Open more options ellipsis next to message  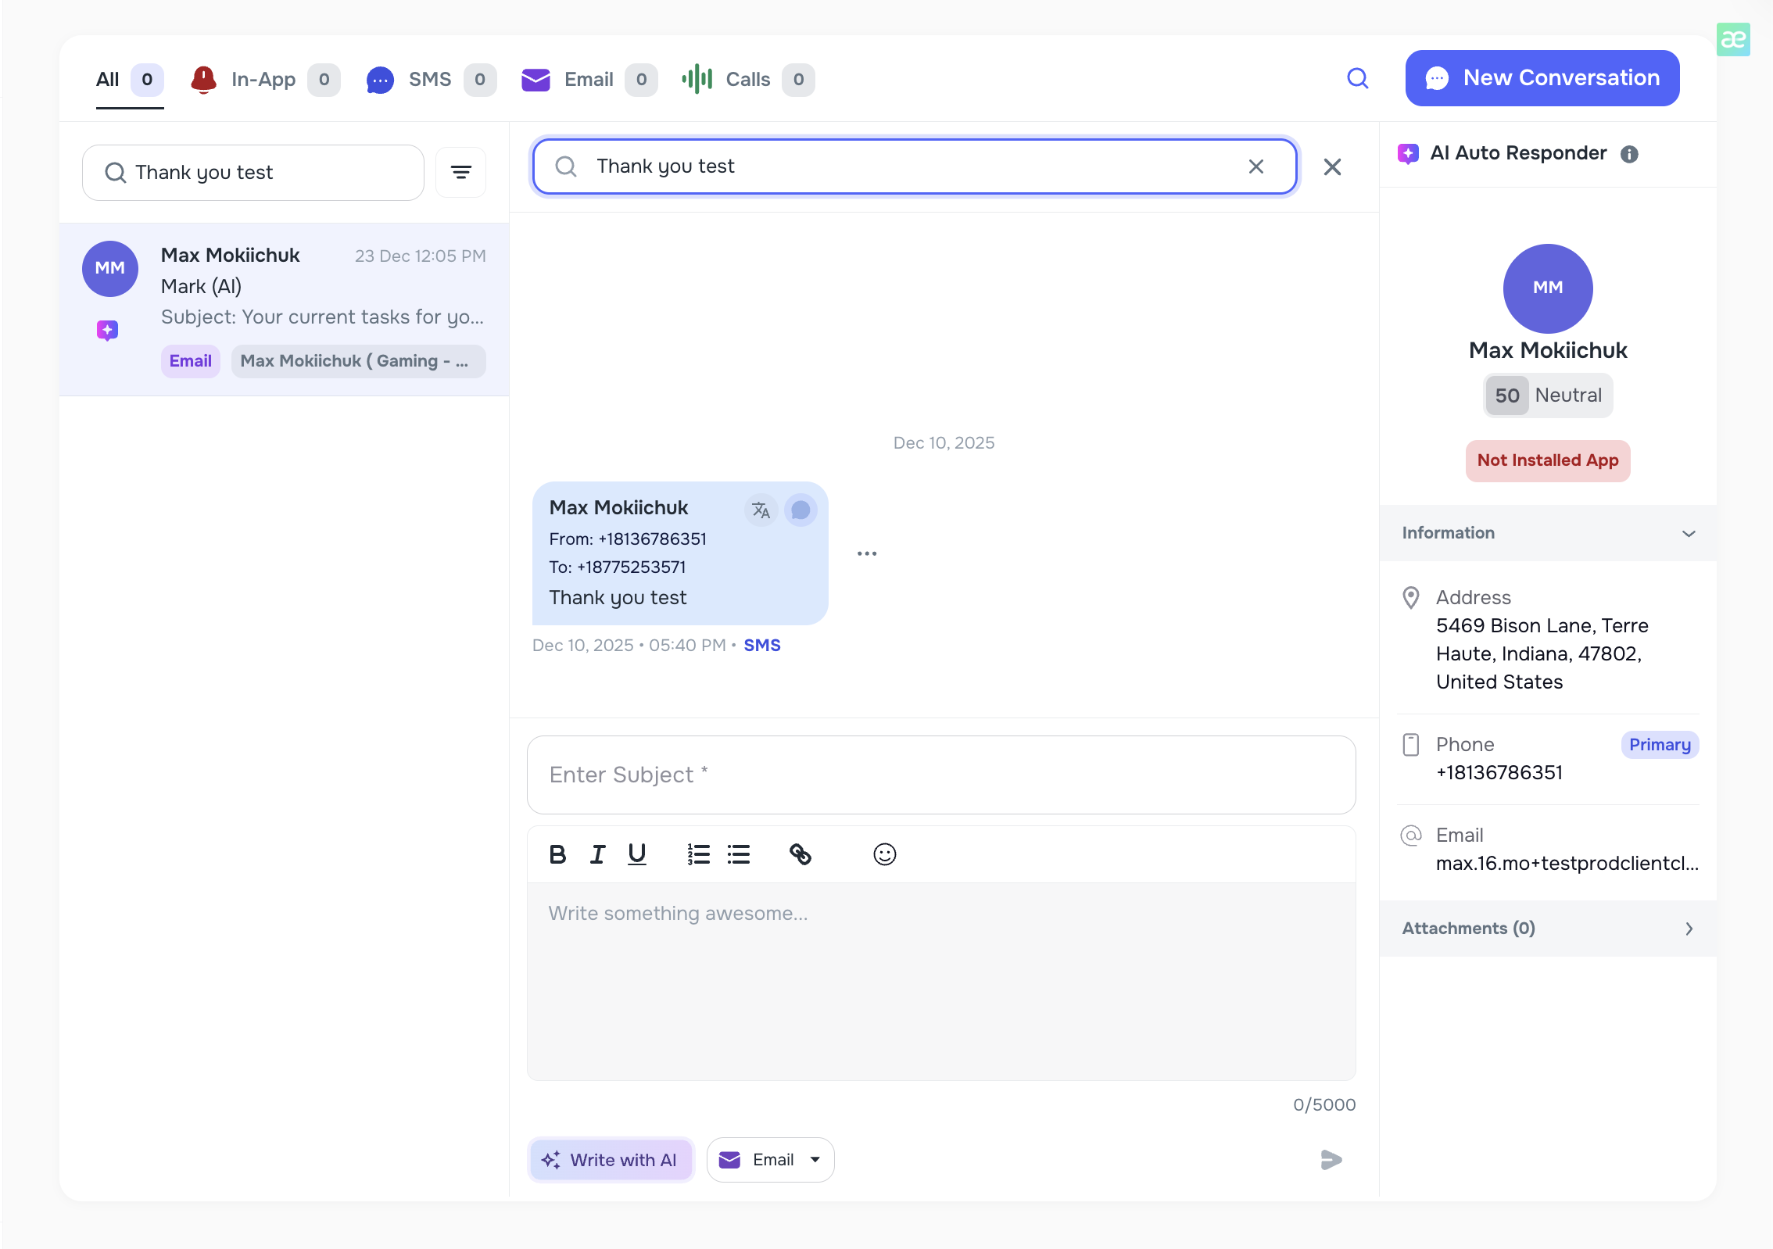click(866, 553)
